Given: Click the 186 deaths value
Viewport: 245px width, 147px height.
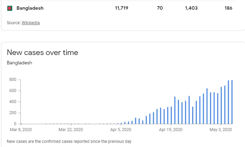Looking at the screenshot, I should (228, 8).
